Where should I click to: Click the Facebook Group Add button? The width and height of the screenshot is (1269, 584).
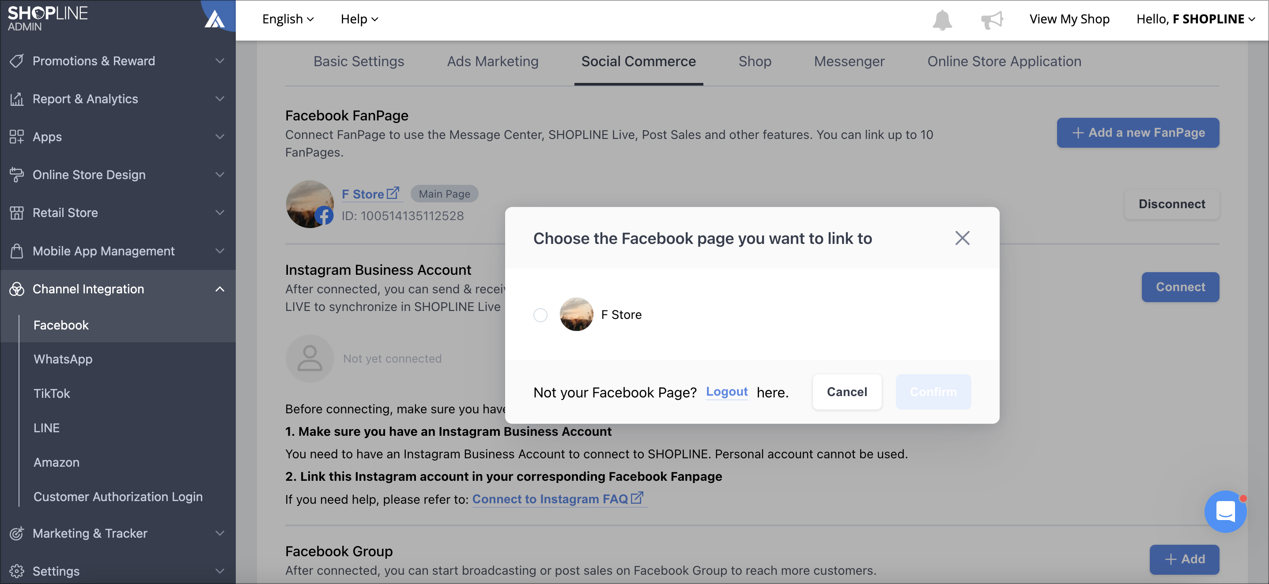1184,559
